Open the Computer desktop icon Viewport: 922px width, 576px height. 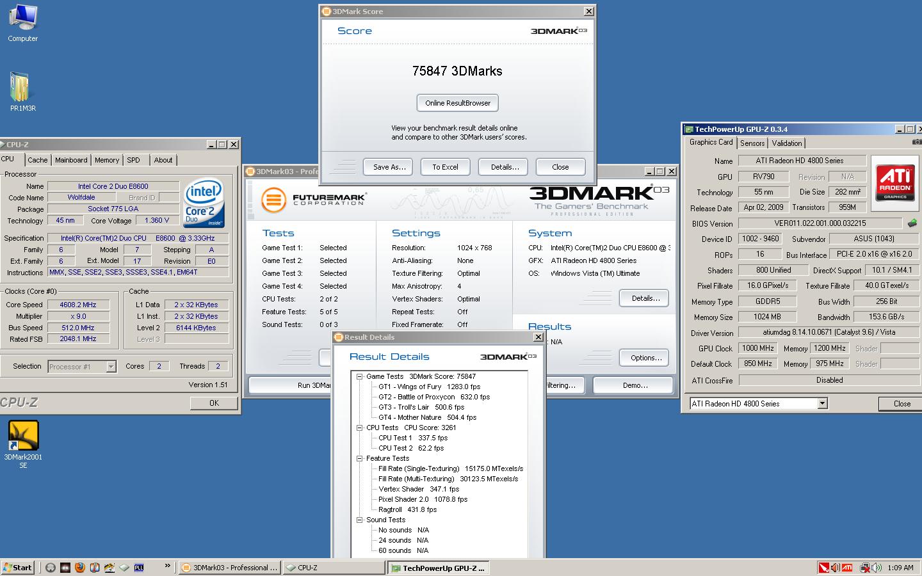pyautogui.click(x=22, y=23)
